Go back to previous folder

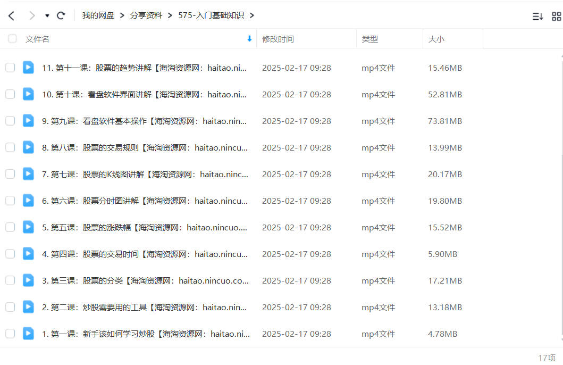point(12,15)
